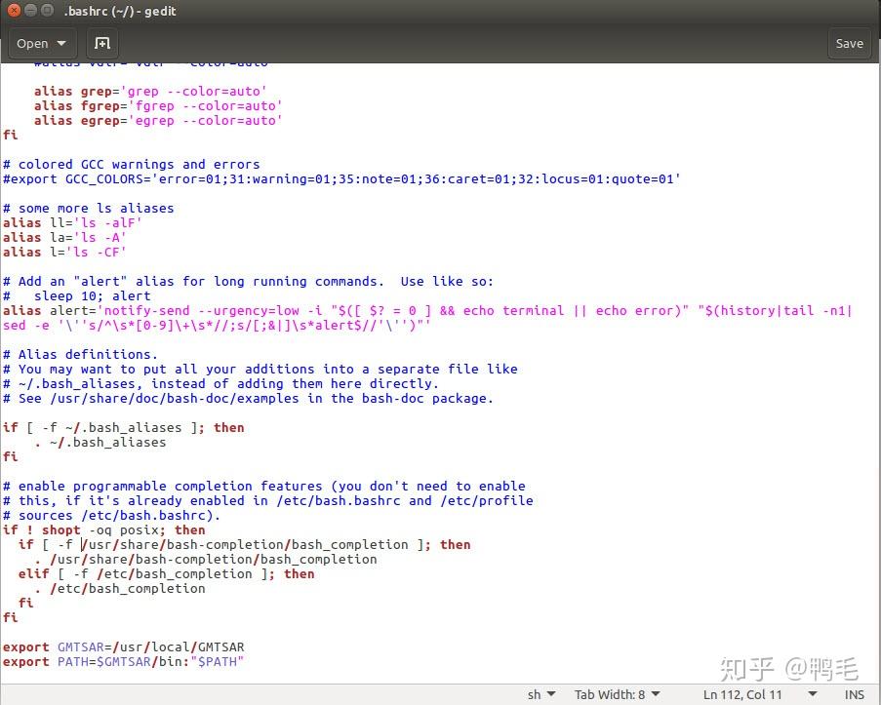The width and height of the screenshot is (881, 705).
Task: Click the Save button in the header bar
Action: (848, 43)
